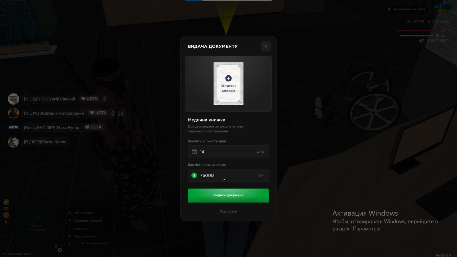The width and height of the screenshot is (457, 257).
Task: Click the green 'Видати документ' button
Action: pos(228,195)
